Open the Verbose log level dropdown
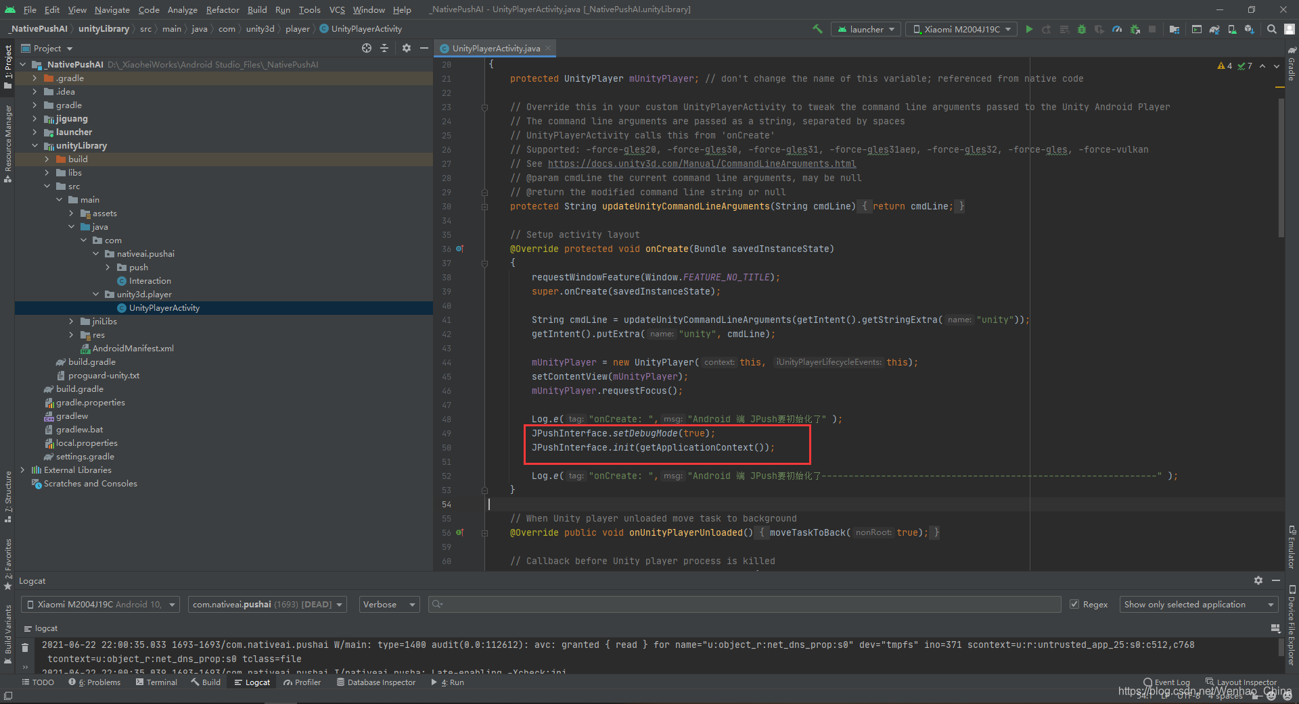The width and height of the screenshot is (1299, 704). pos(389,604)
